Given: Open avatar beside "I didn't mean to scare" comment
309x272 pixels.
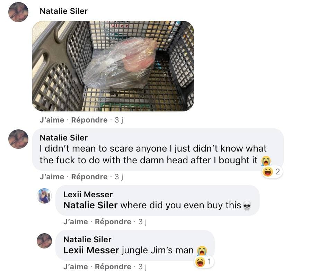Looking at the screenshot, I should 18,139.
